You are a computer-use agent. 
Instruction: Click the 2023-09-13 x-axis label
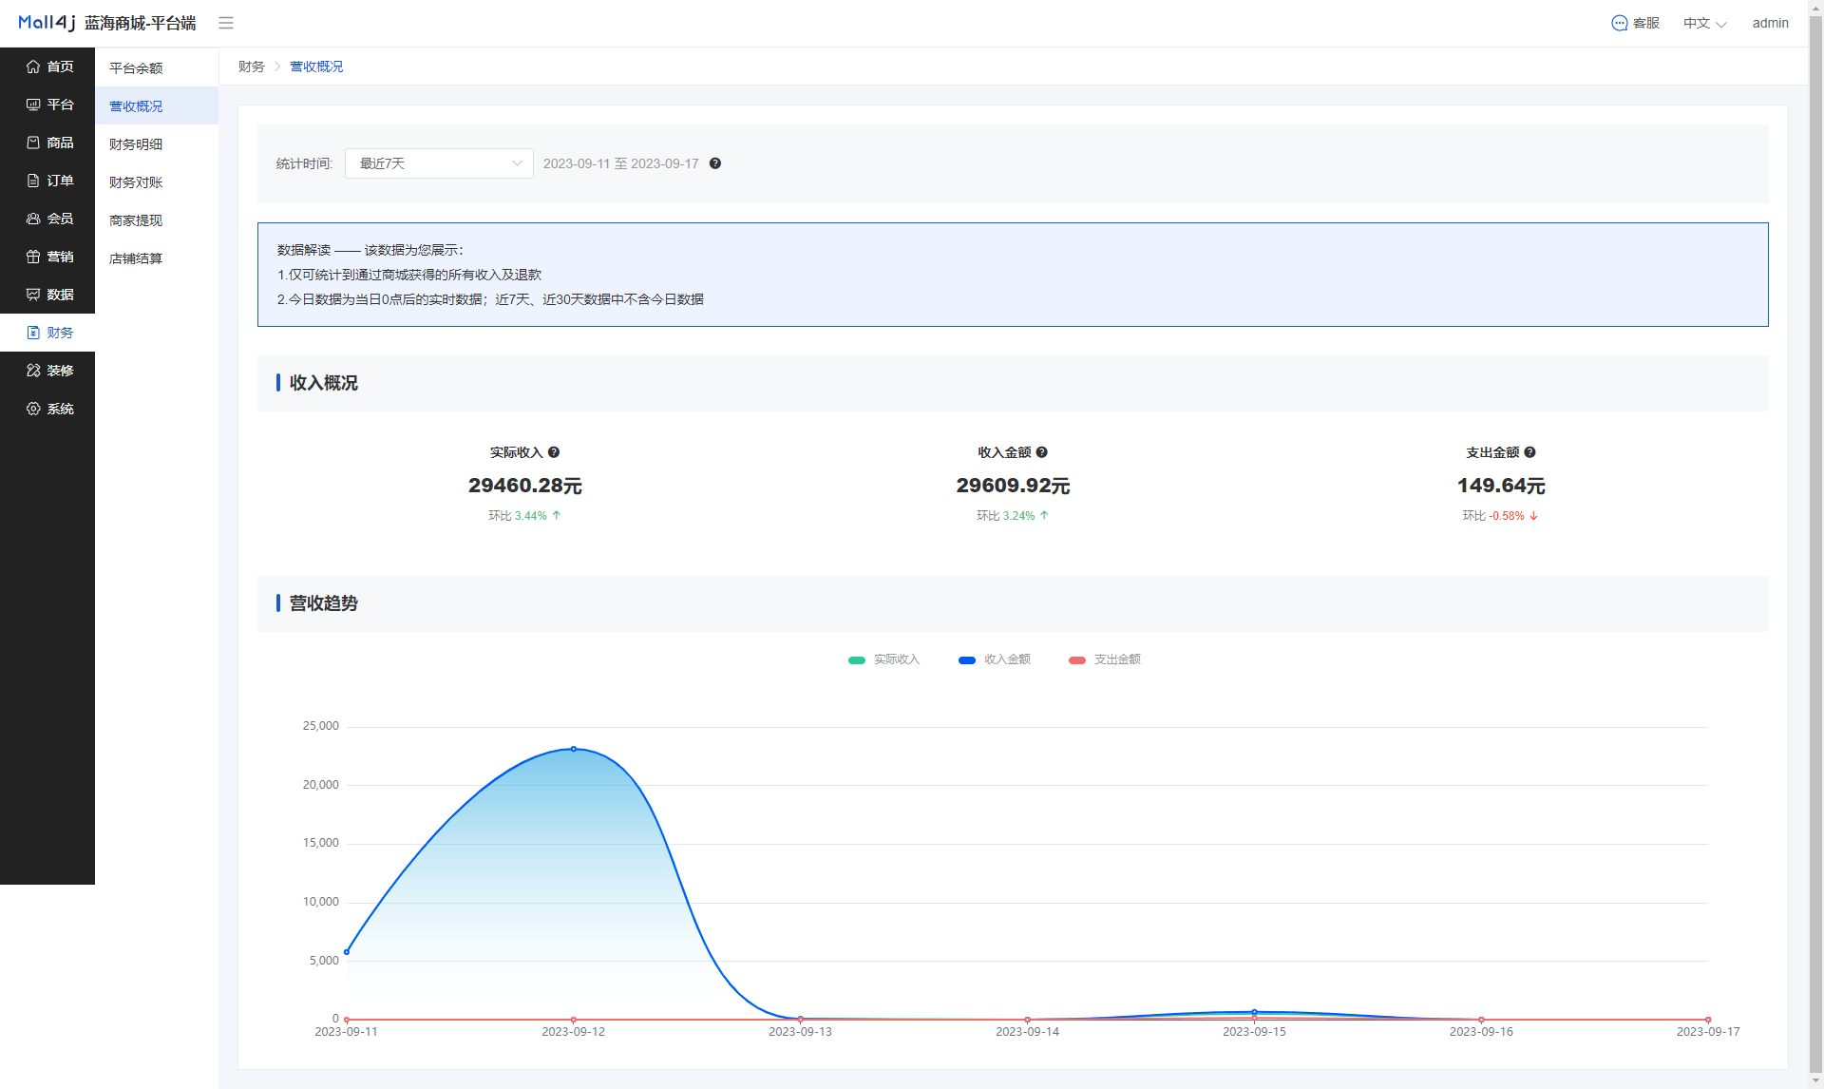pyautogui.click(x=800, y=1032)
